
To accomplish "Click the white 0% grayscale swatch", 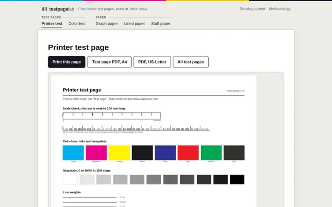I will 70,179.
